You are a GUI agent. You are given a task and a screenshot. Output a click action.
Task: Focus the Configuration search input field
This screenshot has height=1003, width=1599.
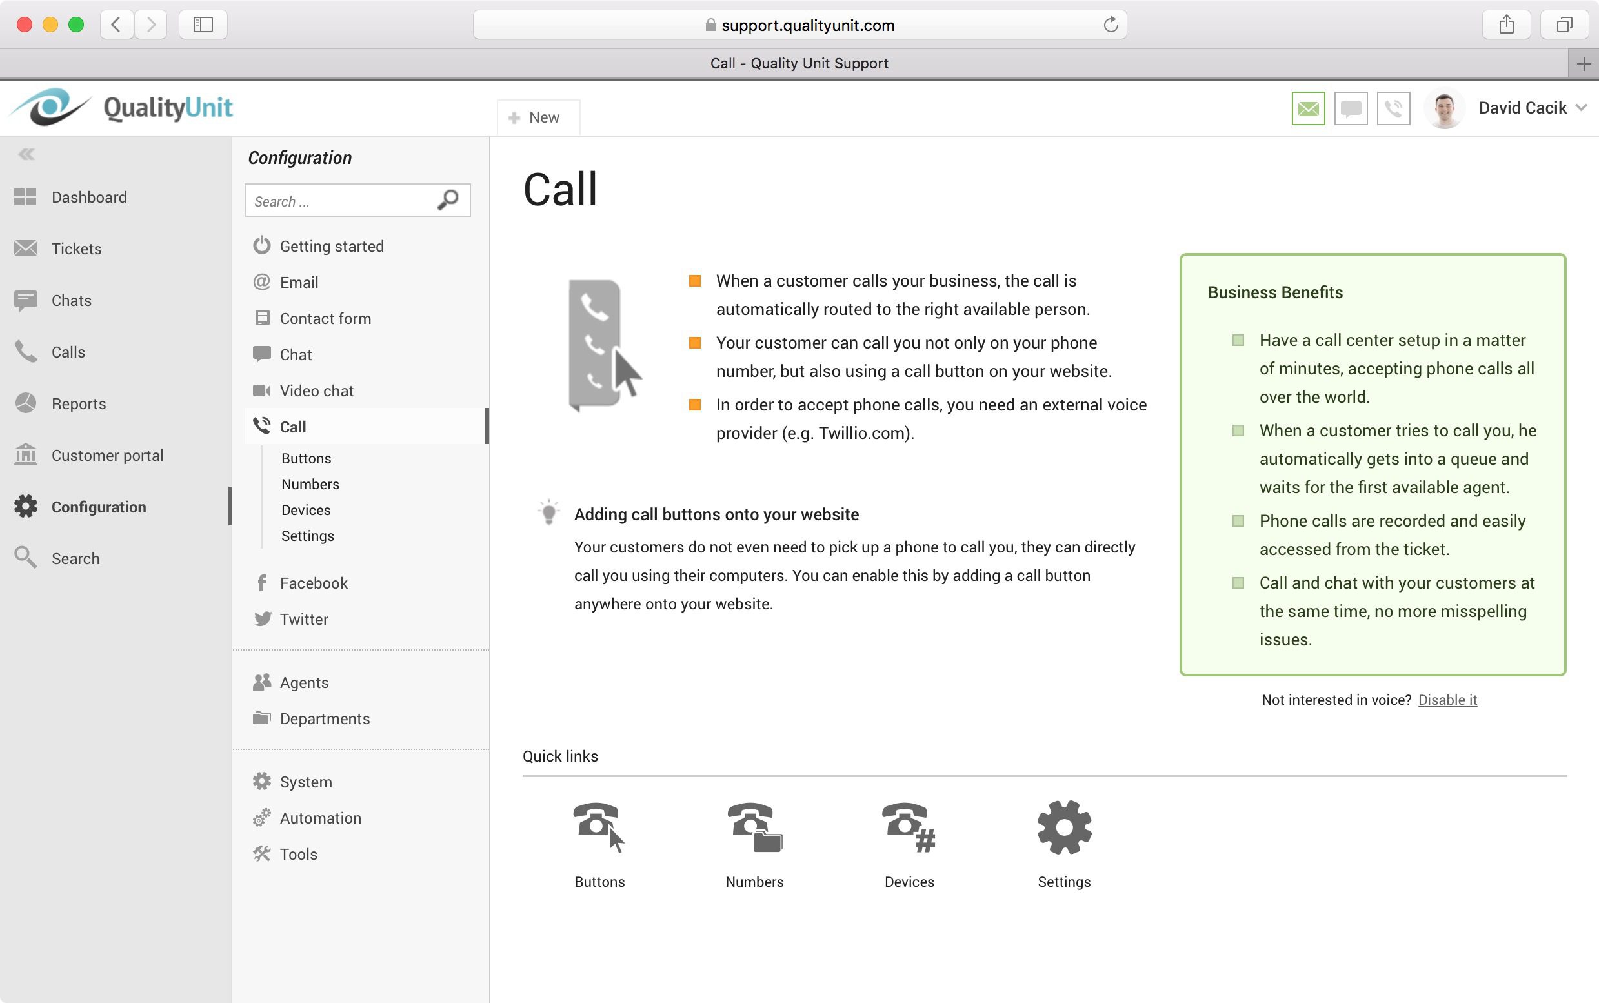[338, 201]
